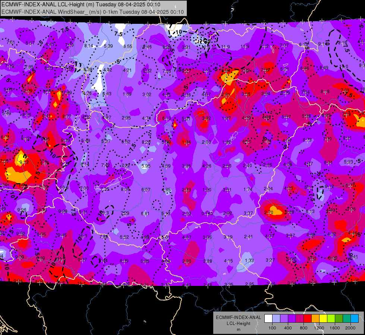This screenshot has height=335, width=365.
Task: Click the grid value 9.45
Action: 62,235
